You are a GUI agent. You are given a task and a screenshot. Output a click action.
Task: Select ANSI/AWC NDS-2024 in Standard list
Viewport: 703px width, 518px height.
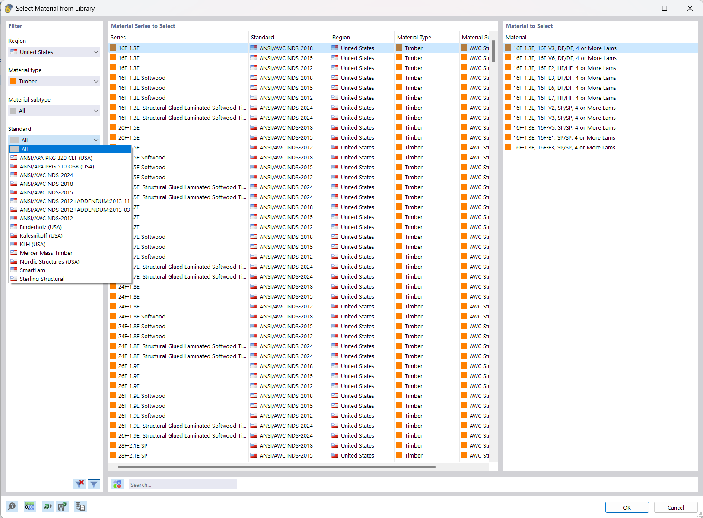70,175
